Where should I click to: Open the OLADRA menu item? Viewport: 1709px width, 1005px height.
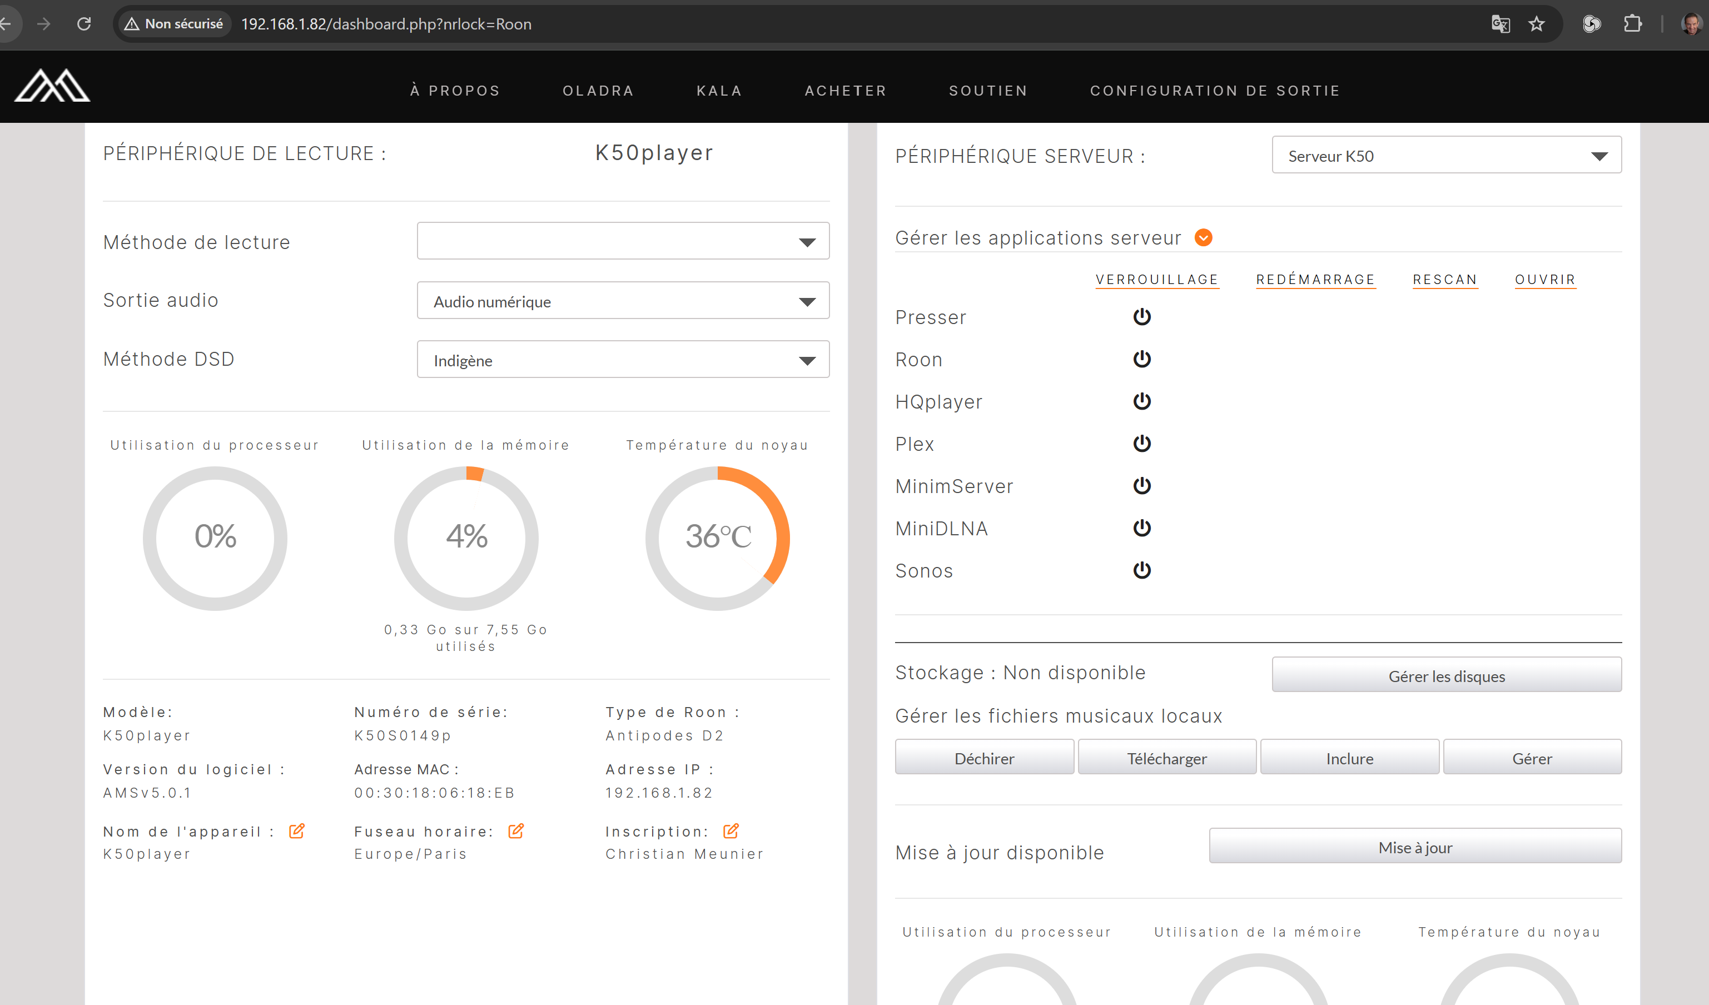click(598, 91)
